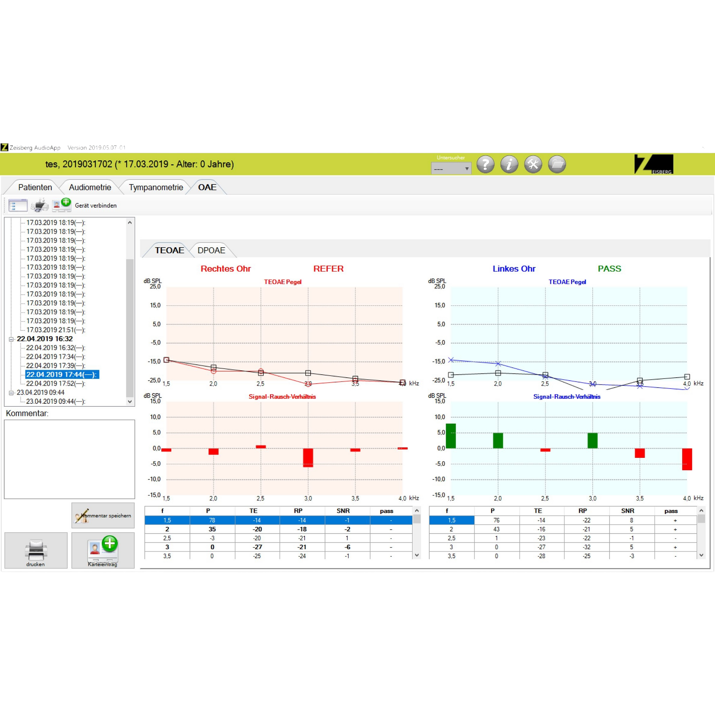Switch to the Patienten tab
The image size is (715, 715).
coord(35,187)
